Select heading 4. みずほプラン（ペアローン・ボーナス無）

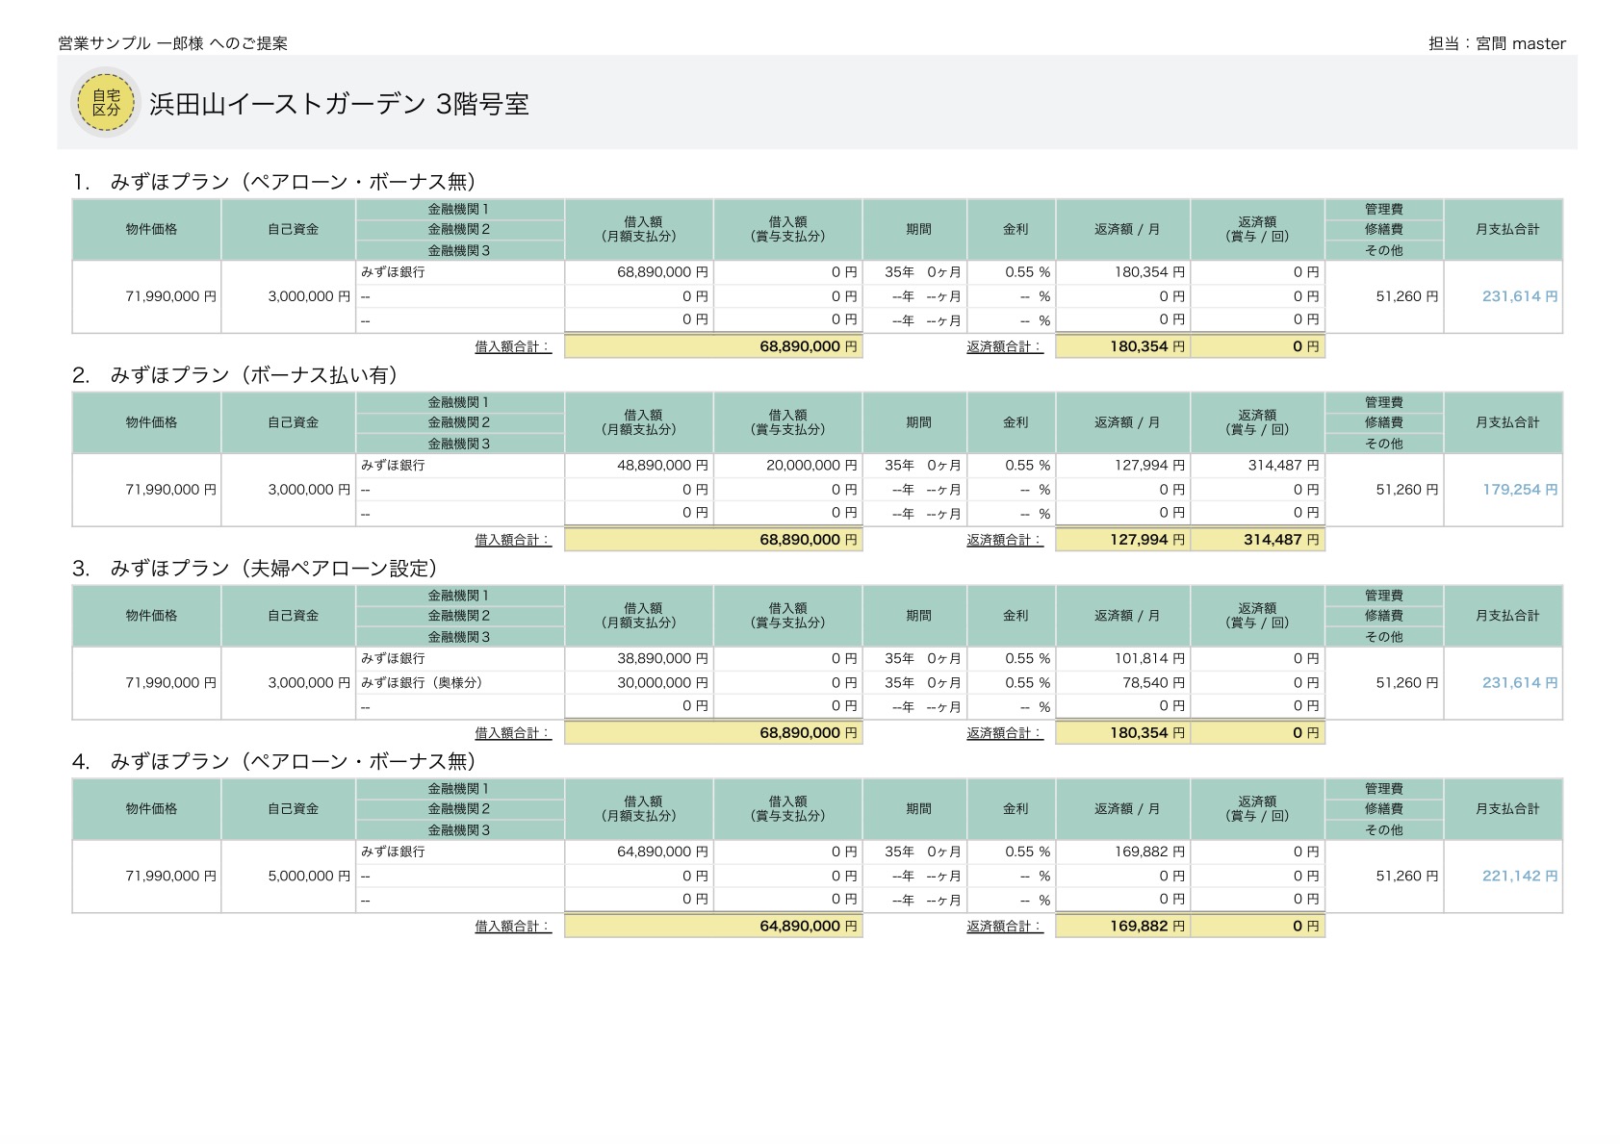274,762
